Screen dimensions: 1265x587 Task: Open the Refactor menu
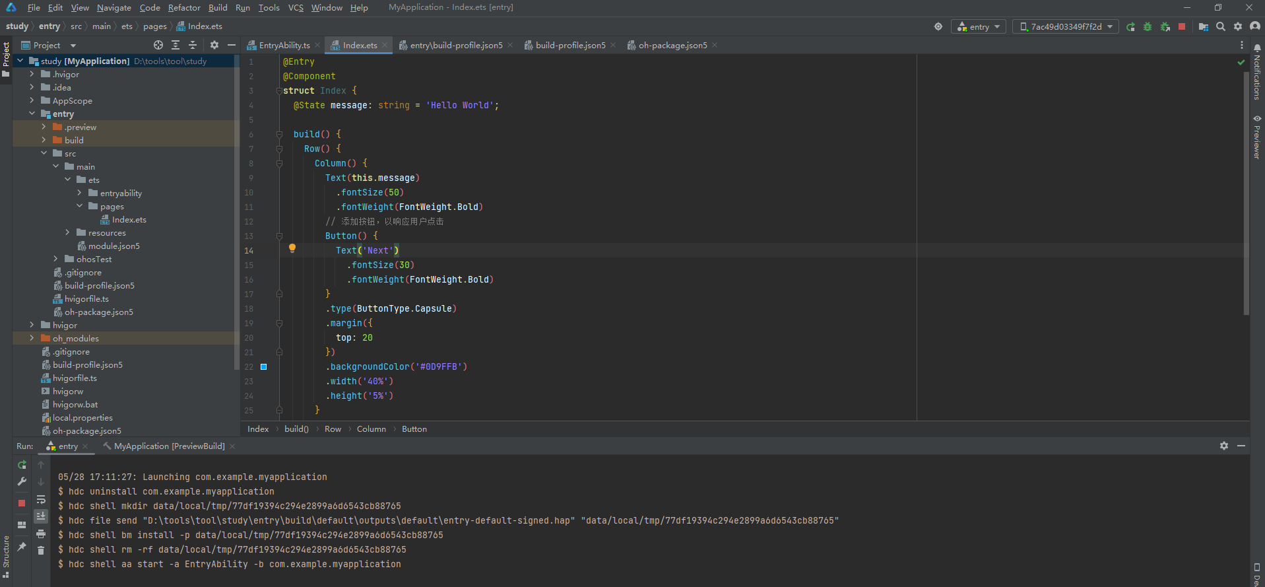(184, 8)
